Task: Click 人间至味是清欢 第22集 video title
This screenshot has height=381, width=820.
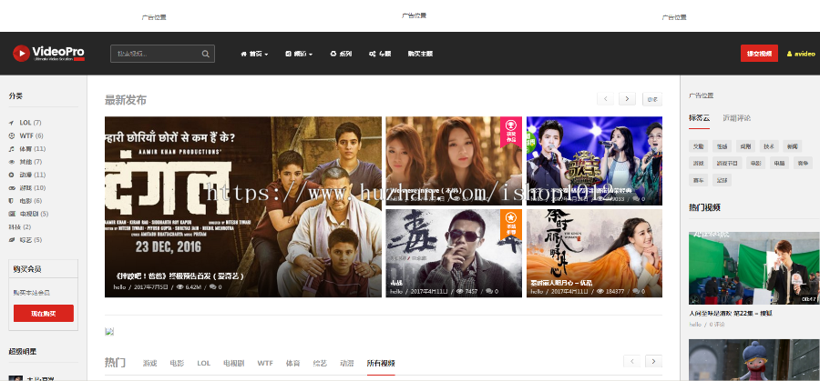Action: pos(731,314)
